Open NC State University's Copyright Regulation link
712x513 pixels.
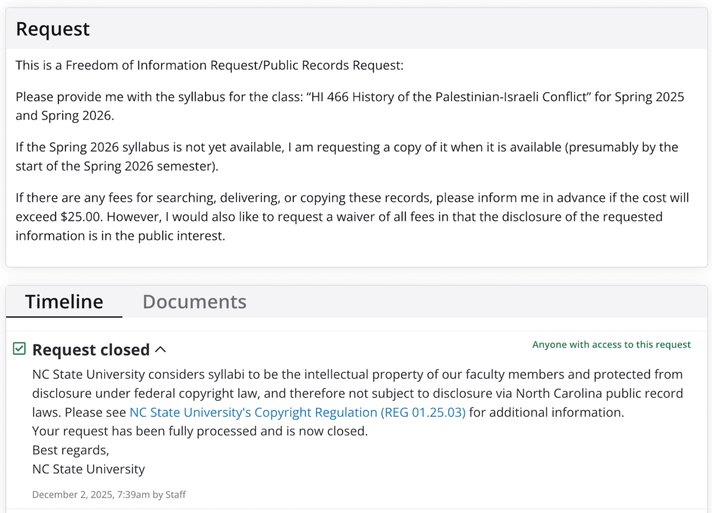297,413
